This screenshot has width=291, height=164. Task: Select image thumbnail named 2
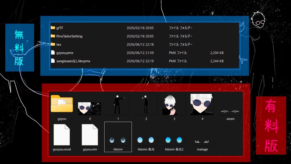146,104
